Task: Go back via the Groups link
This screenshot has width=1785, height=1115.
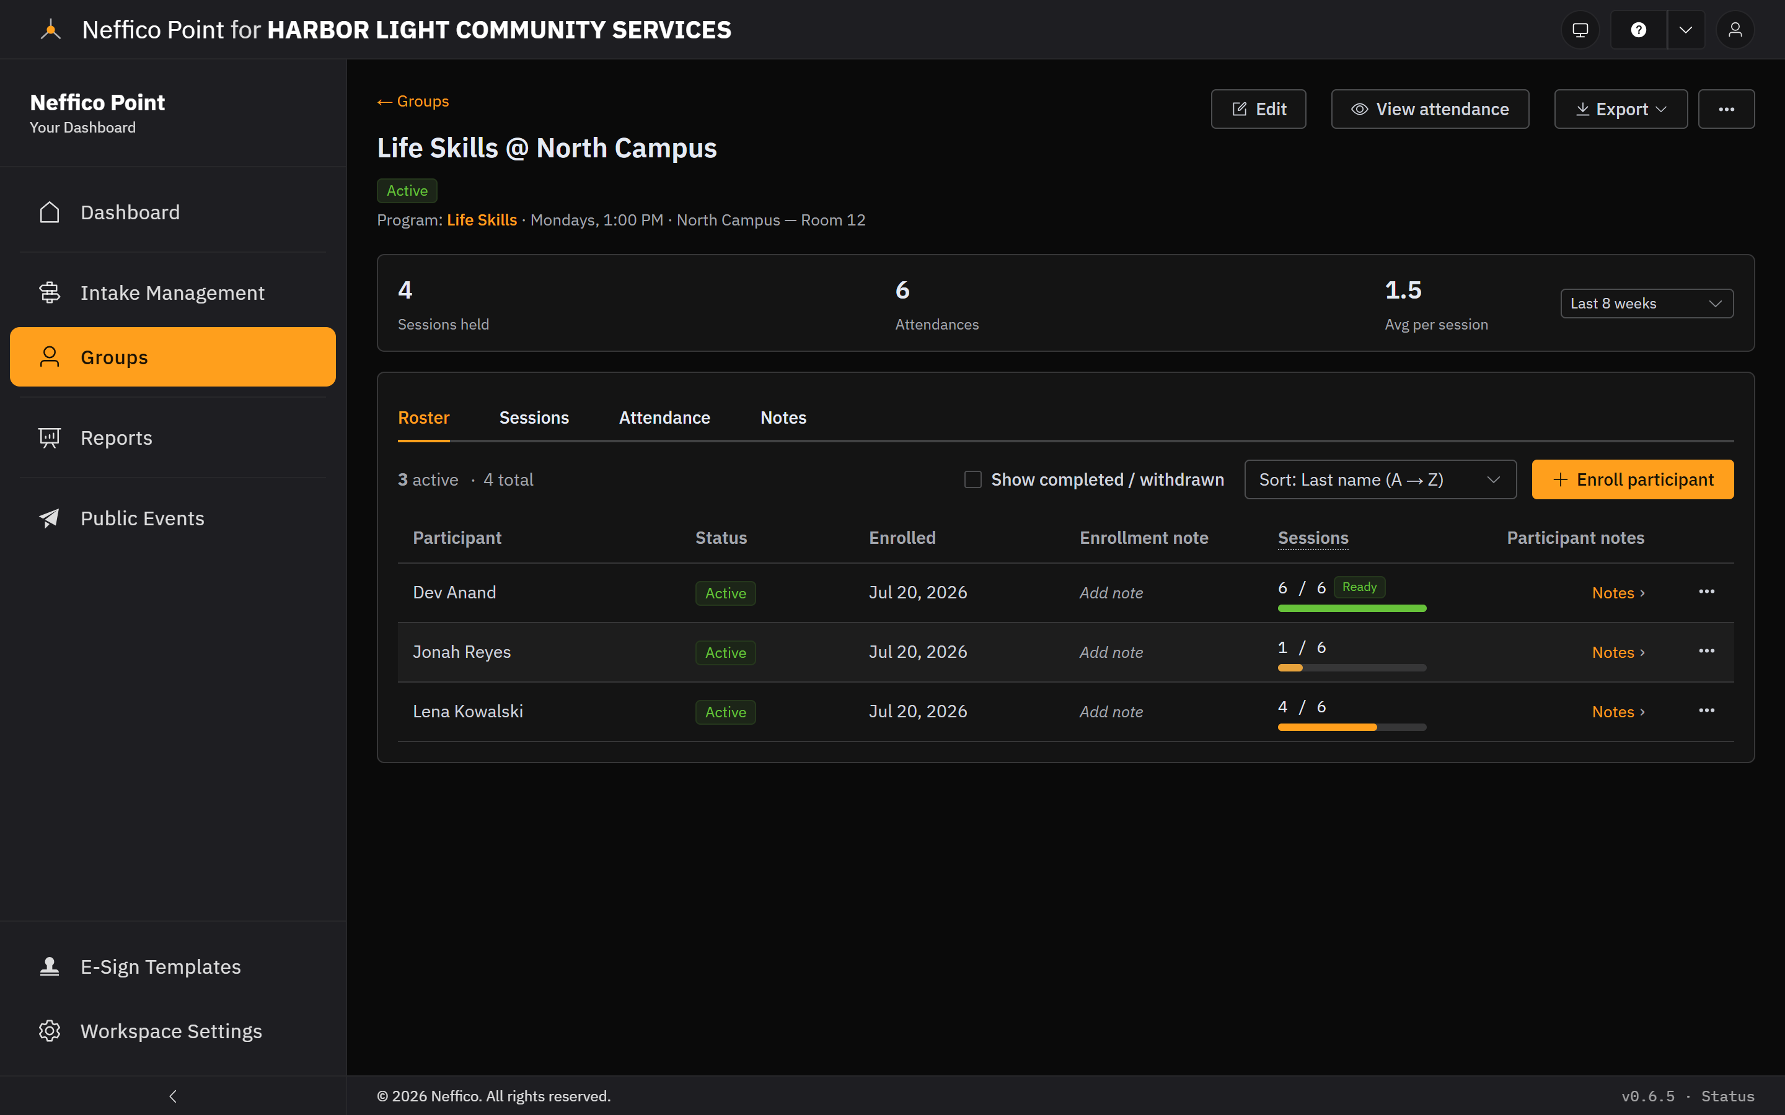Action: (413, 102)
